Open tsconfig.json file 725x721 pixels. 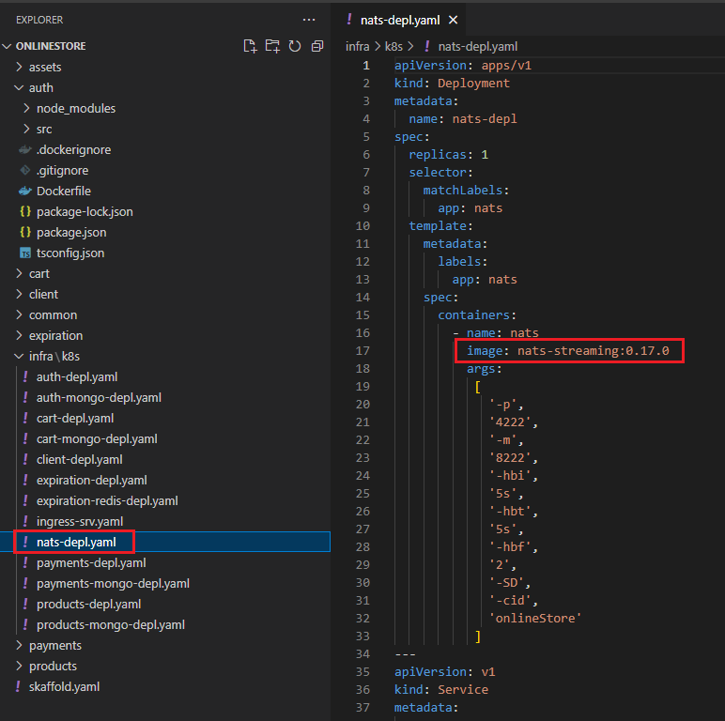(x=69, y=253)
